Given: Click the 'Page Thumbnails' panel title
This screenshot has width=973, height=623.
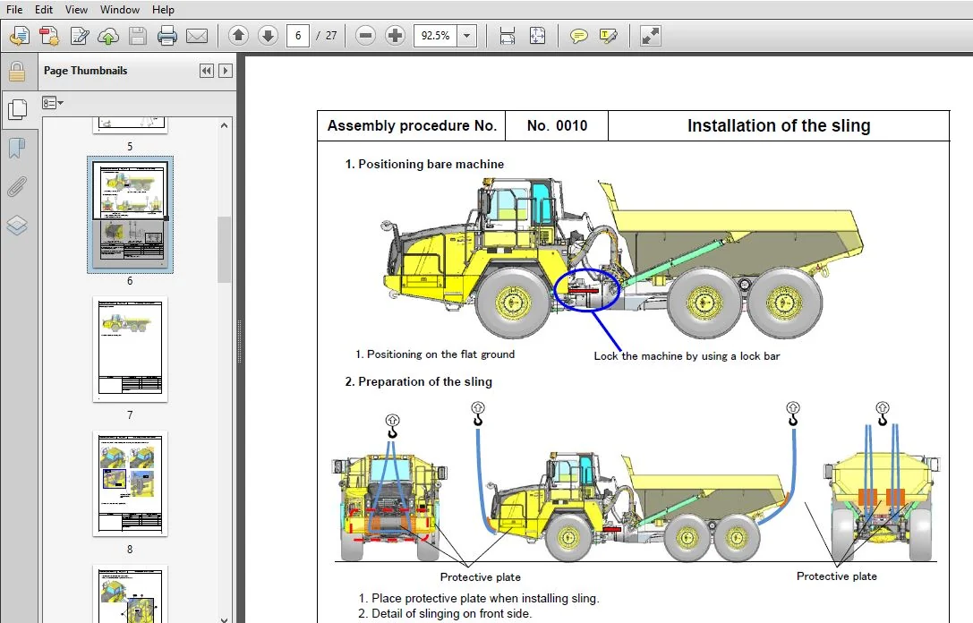Looking at the screenshot, I should point(86,71).
